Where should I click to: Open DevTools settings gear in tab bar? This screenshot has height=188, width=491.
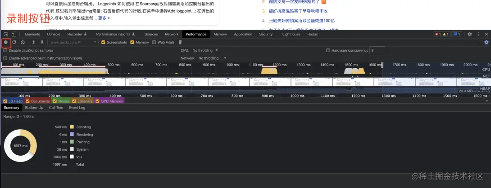coord(469,34)
